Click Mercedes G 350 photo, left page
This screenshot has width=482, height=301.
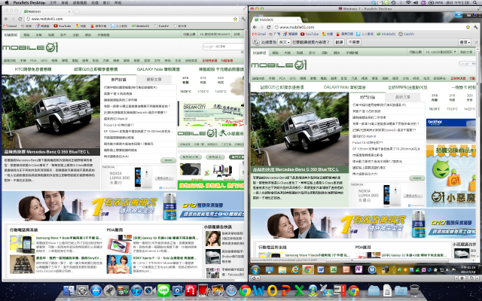tap(50, 111)
